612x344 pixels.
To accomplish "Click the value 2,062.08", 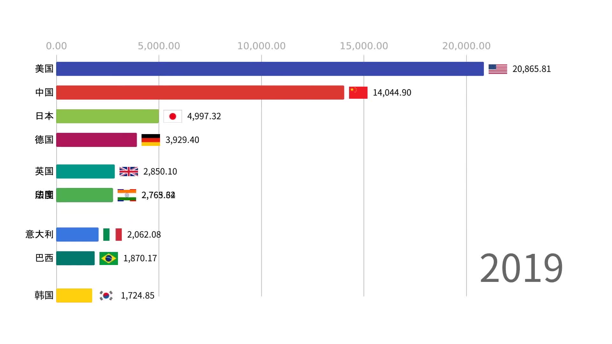I will 144,235.
